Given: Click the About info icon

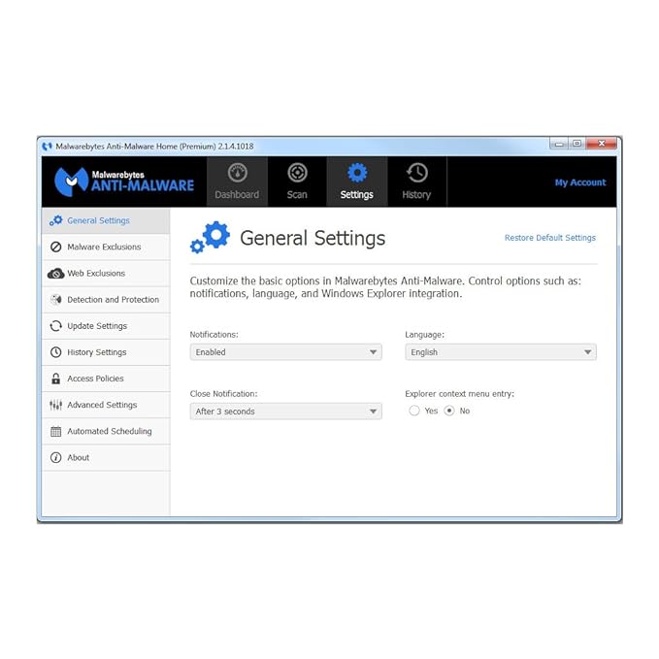Looking at the screenshot, I should tap(56, 457).
